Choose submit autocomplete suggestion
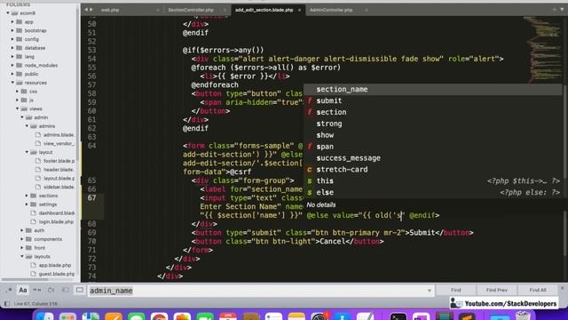The image size is (568, 320). coord(432,100)
